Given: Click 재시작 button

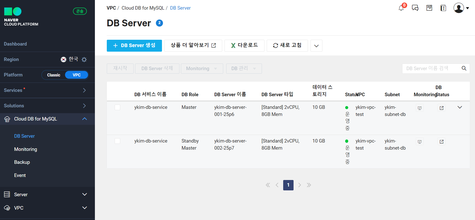Looking at the screenshot, I should pyautogui.click(x=120, y=69).
